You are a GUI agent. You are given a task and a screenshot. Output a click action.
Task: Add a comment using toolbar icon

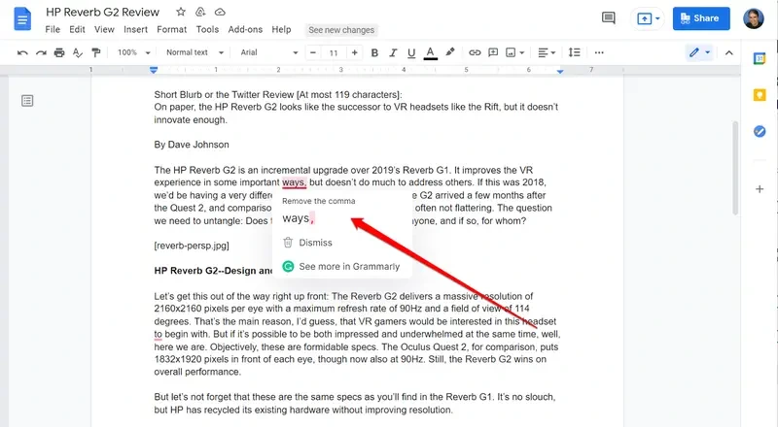pyautogui.click(x=493, y=52)
